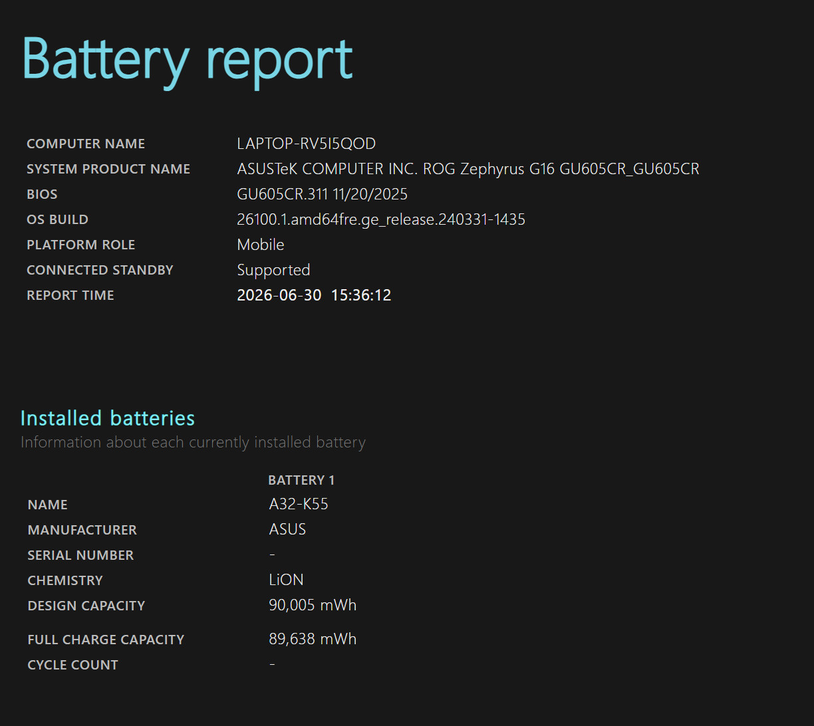The height and width of the screenshot is (726, 814).
Task: Select report time 2026-06-30 15:36:12
Action: click(315, 295)
